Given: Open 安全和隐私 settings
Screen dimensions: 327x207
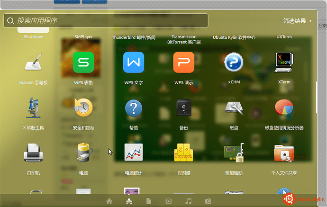Looking at the screenshot, I should [83, 108].
